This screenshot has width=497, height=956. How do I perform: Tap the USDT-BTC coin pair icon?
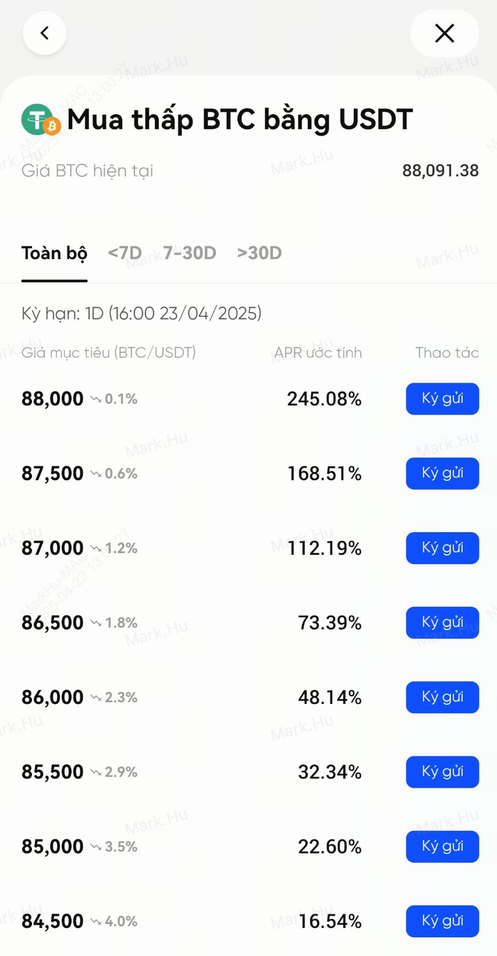41,119
